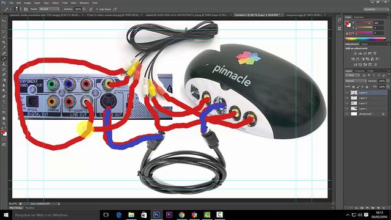Open the layer Kind filter dropdown
This screenshot has height=220, width=391.
click(x=353, y=75)
